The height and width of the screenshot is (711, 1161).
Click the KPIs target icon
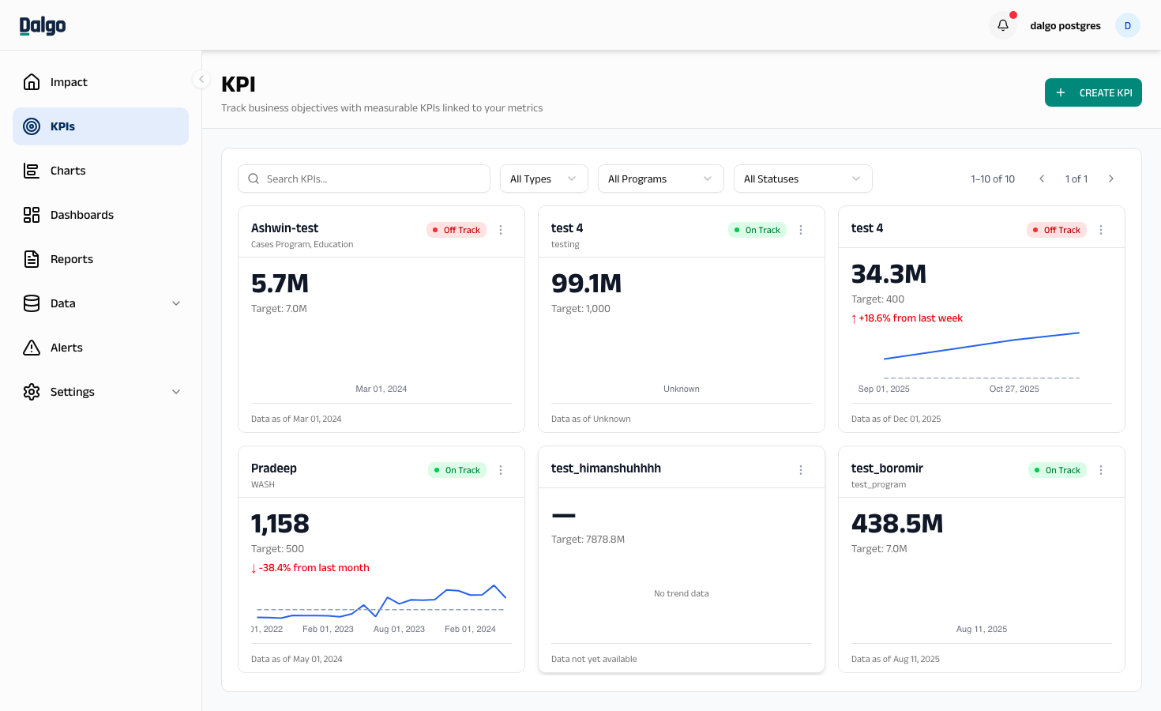[32, 126]
